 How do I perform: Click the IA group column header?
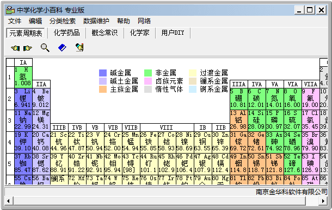click(23, 62)
